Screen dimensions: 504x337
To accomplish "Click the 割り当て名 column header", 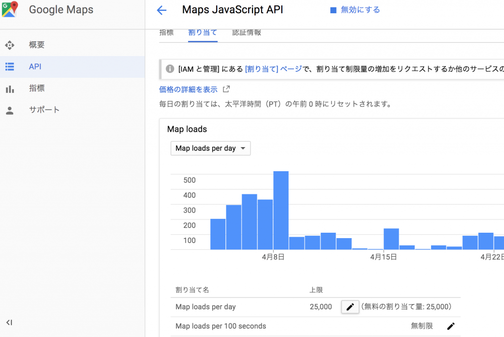I will pyautogui.click(x=192, y=290).
